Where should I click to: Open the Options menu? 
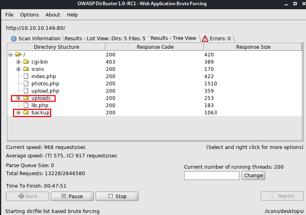tap(29, 15)
